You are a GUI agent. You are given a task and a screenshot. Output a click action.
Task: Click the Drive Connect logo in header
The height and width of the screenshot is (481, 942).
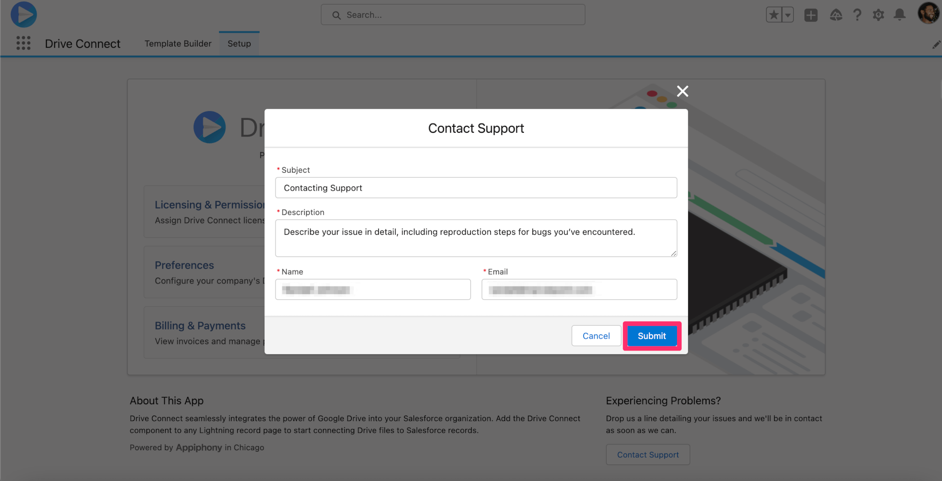tap(24, 14)
